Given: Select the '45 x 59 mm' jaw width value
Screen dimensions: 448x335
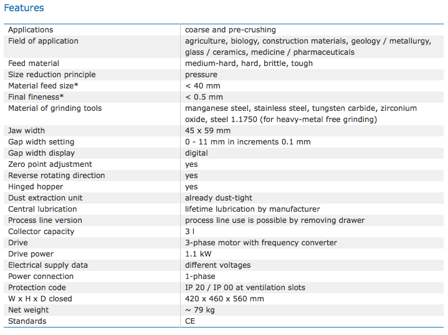Looking at the screenshot, I should pos(207,131).
